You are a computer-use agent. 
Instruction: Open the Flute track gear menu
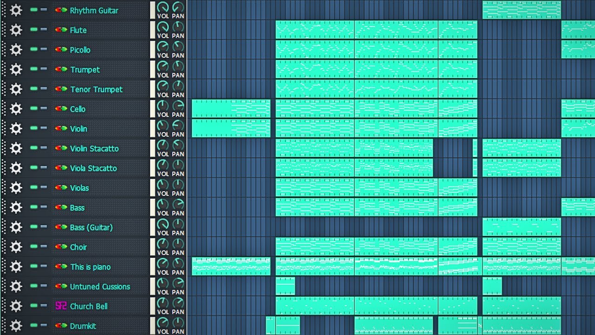point(16,30)
